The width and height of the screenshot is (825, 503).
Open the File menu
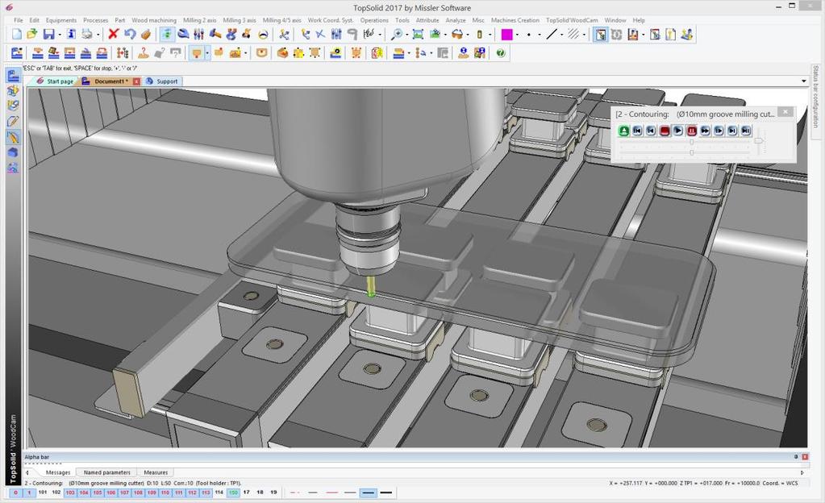coord(19,20)
